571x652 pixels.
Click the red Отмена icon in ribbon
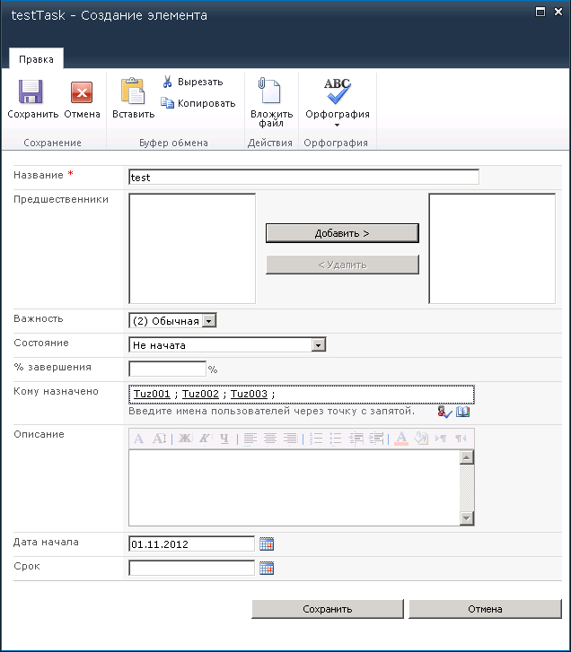click(x=82, y=94)
